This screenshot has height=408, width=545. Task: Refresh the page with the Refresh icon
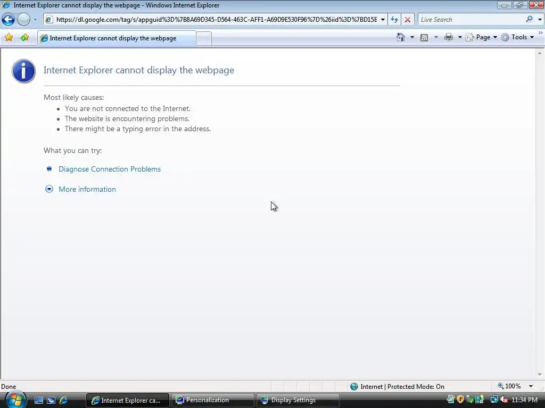[x=394, y=20]
